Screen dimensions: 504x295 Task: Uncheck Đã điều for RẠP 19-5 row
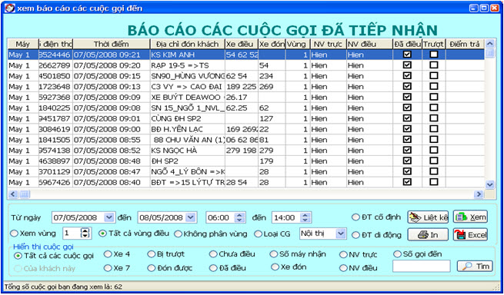pos(407,65)
